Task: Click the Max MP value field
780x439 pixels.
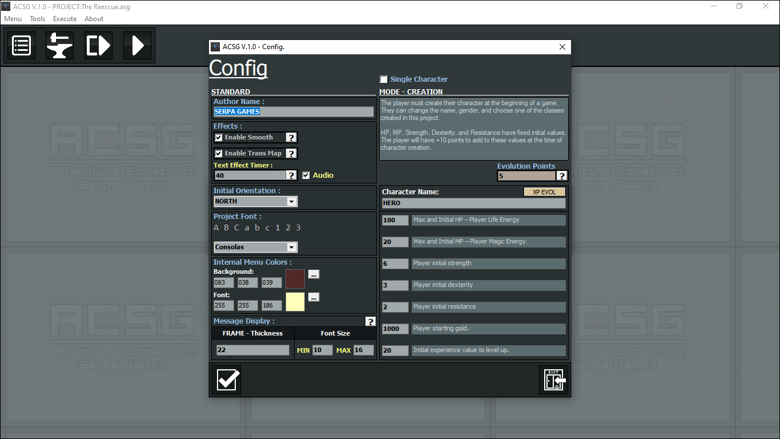Action: 395,242
